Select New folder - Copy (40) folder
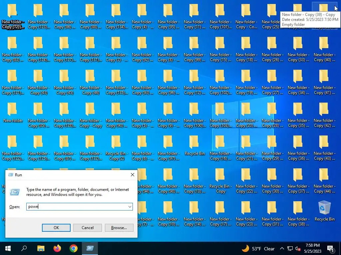 tap(324, 49)
